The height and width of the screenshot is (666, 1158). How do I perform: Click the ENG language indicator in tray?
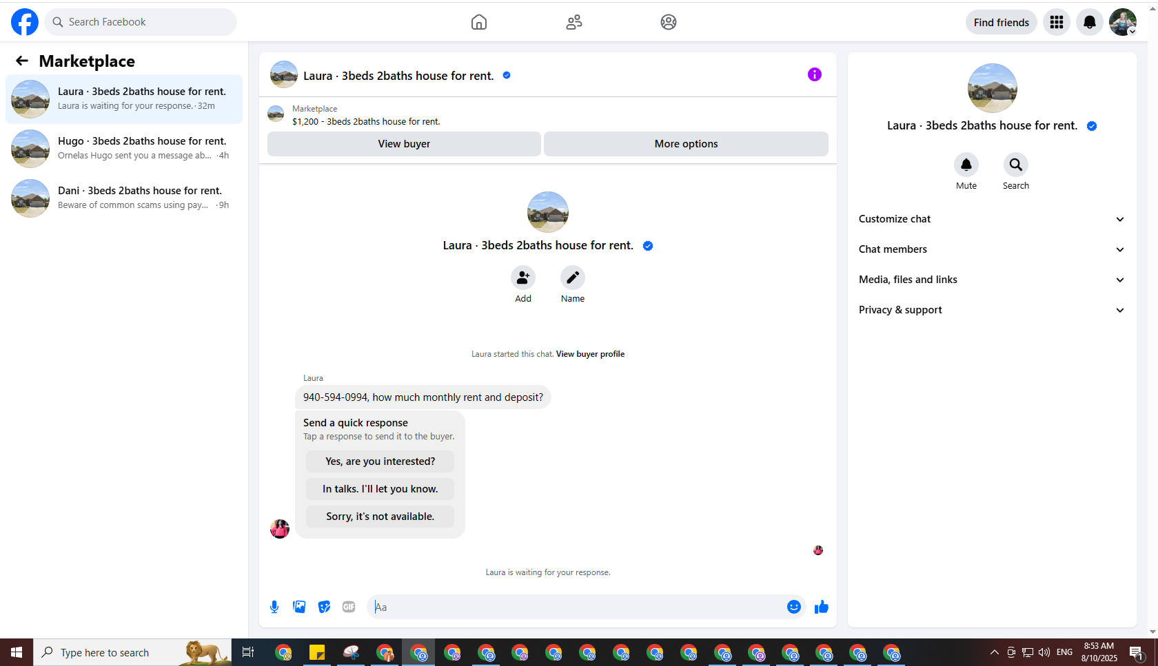point(1064,652)
